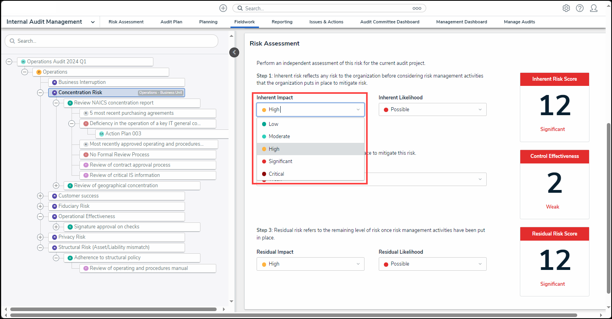Open the settings gear icon
This screenshot has height=319, width=612.
(x=566, y=8)
